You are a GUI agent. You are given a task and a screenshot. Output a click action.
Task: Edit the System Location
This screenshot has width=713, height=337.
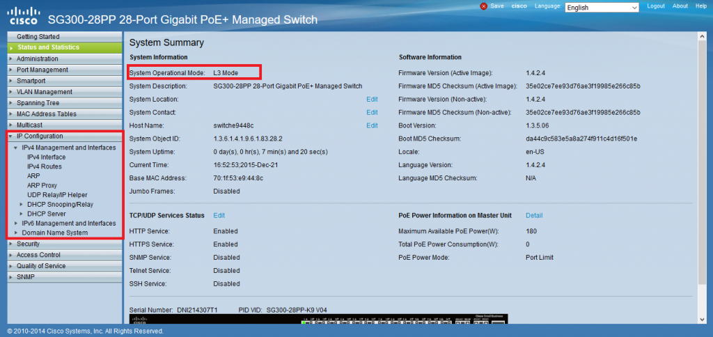372,99
